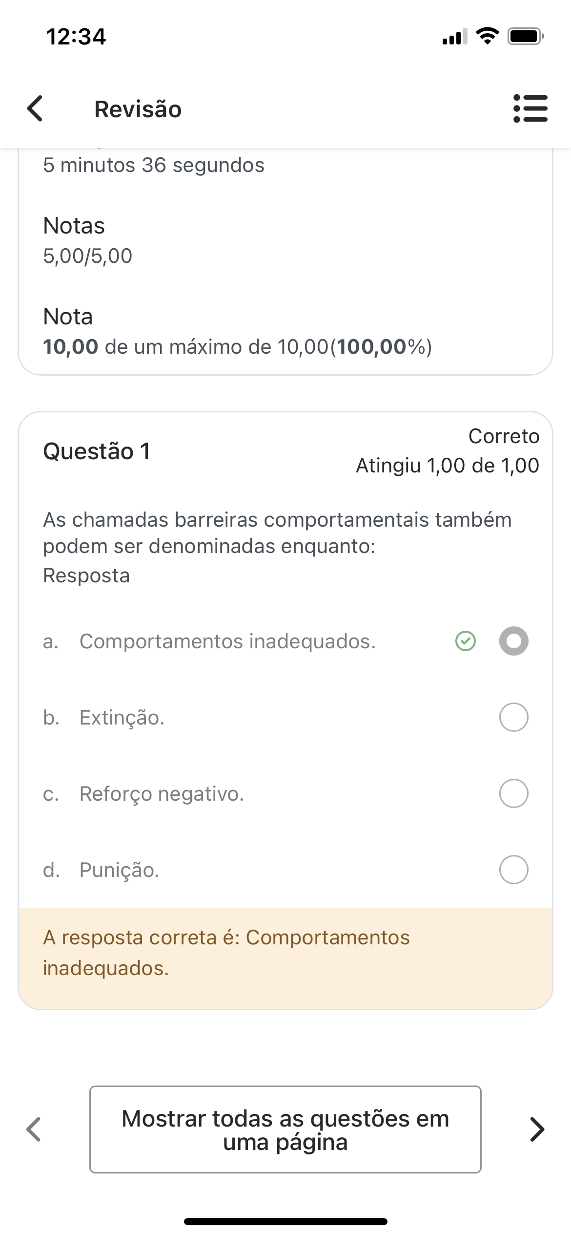The height and width of the screenshot is (1237, 571).
Task: Tap the cellular signal bars
Action: point(454,37)
